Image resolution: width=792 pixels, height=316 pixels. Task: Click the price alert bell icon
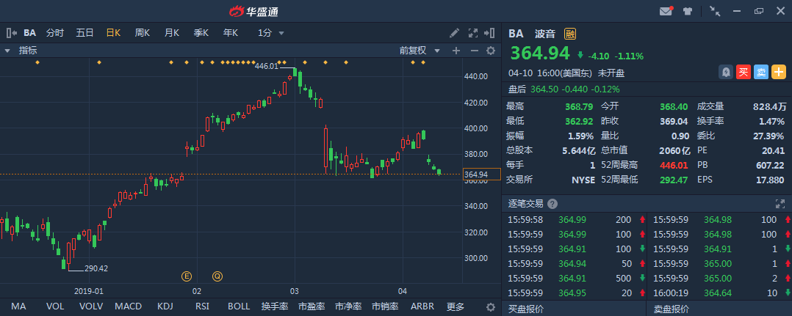pyautogui.click(x=726, y=72)
